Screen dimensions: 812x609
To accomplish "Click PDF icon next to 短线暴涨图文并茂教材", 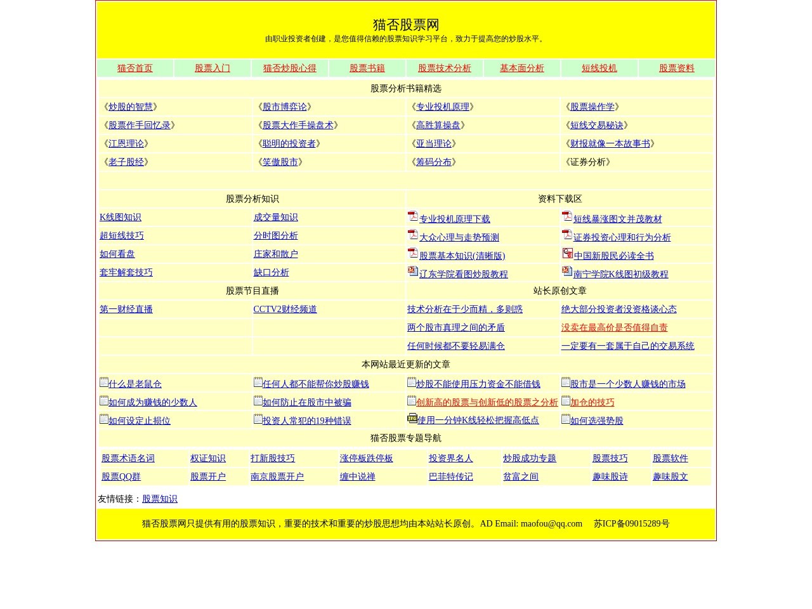I will point(566,216).
